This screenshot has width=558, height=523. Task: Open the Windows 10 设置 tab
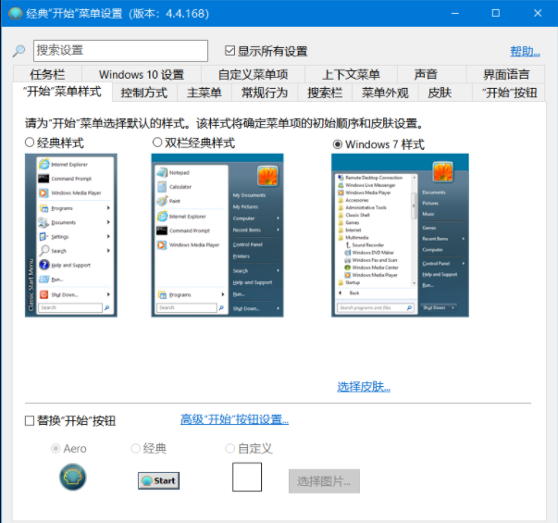click(141, 74)
